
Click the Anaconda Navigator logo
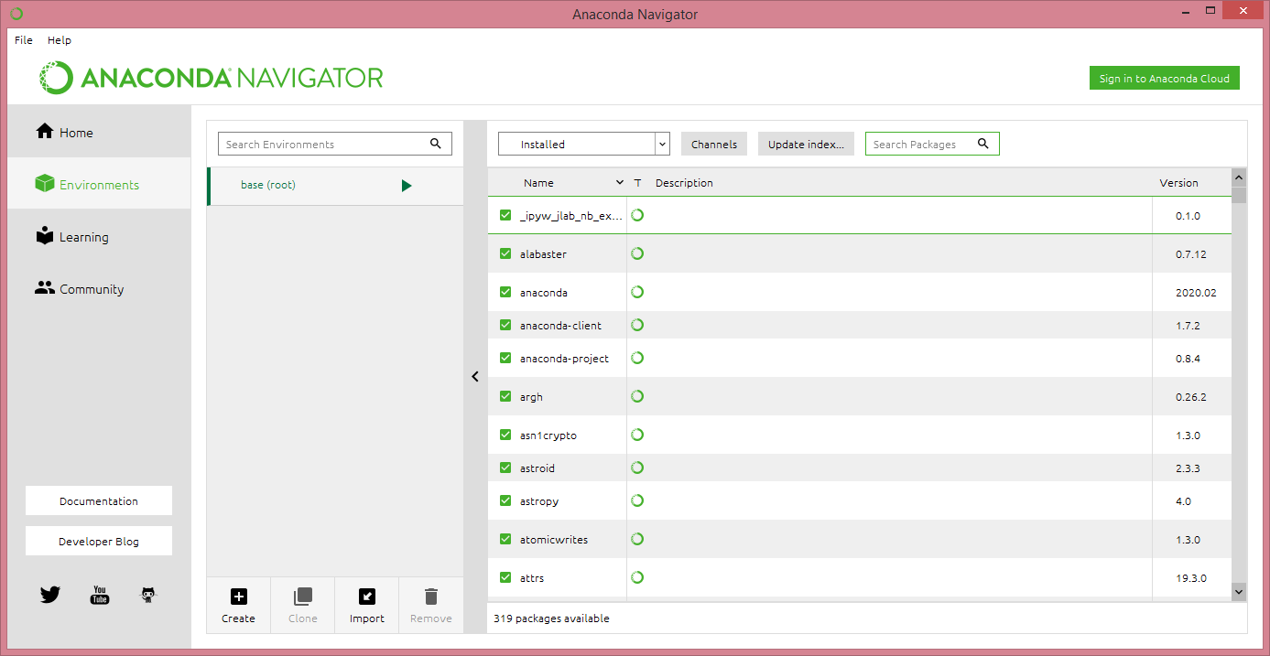(x=211, y=78)
